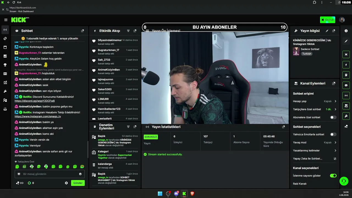
Task: Pop out the Etkinlik Akışı panel
Action: (135, 31)
